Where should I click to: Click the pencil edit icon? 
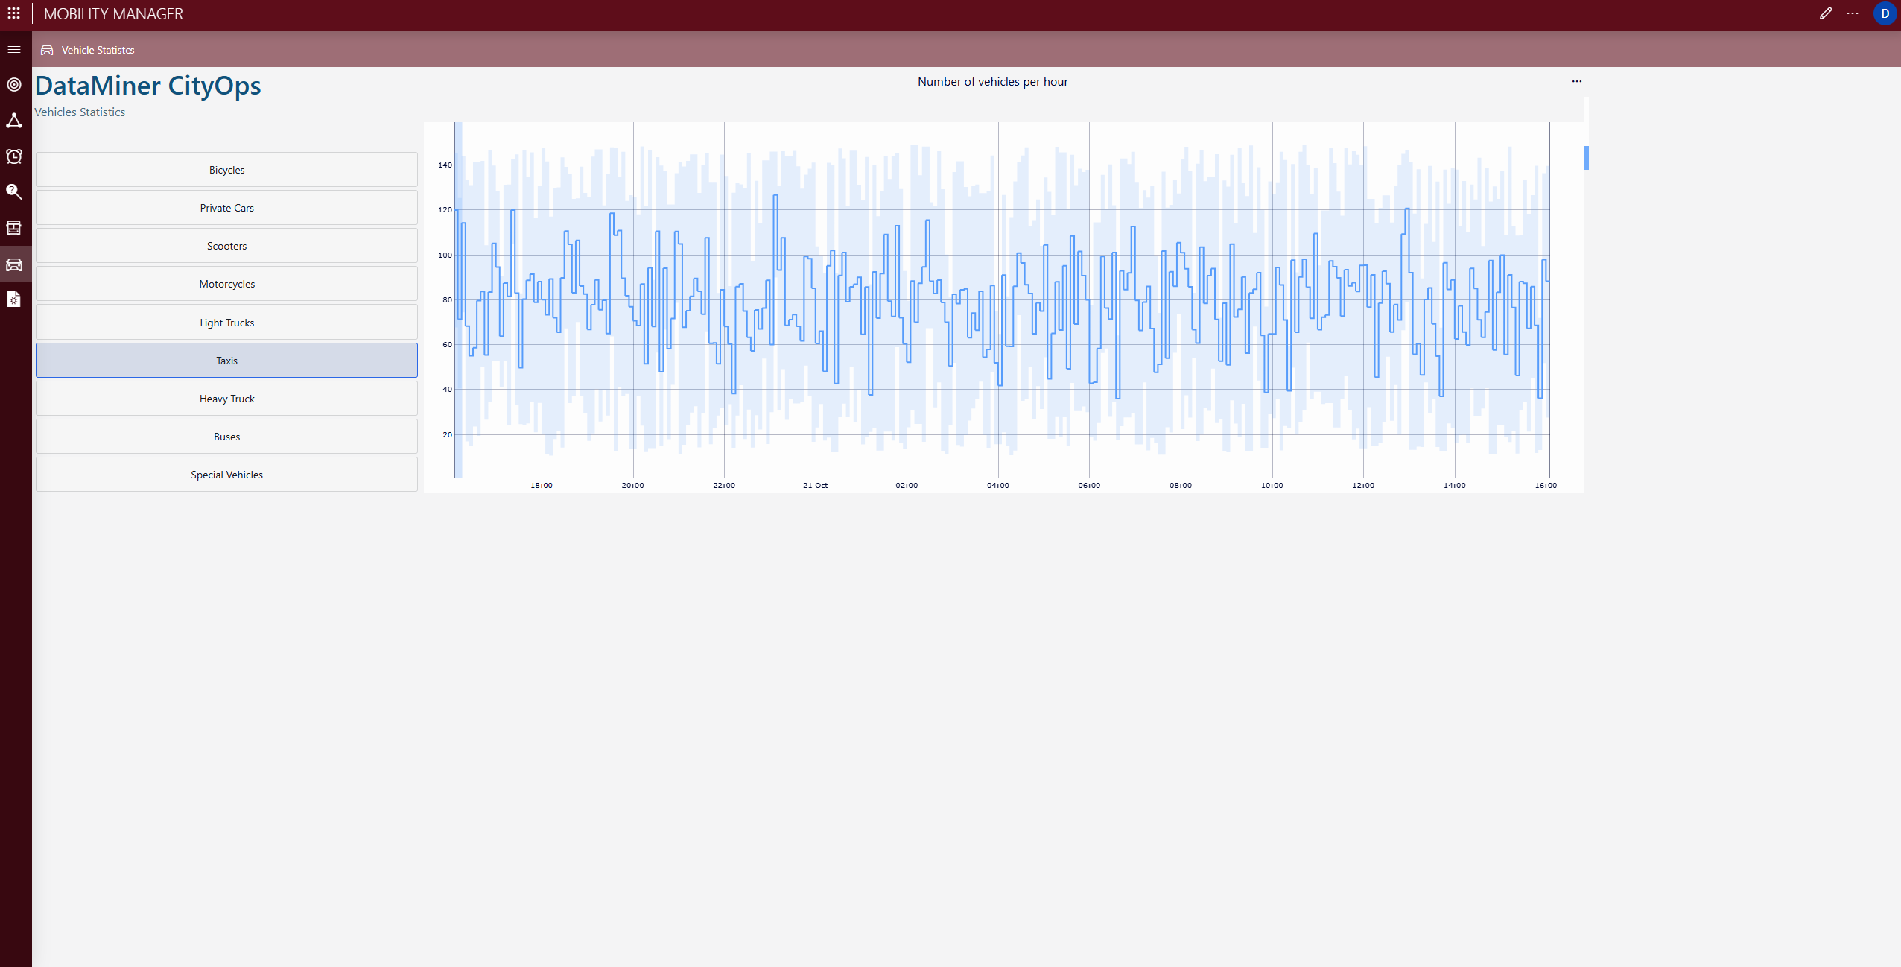coord(1825,13)
